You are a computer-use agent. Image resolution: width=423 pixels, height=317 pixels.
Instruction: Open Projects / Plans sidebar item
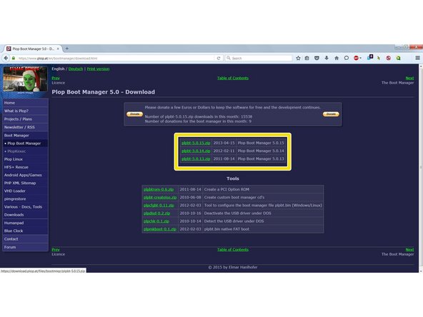pos(25,119)
